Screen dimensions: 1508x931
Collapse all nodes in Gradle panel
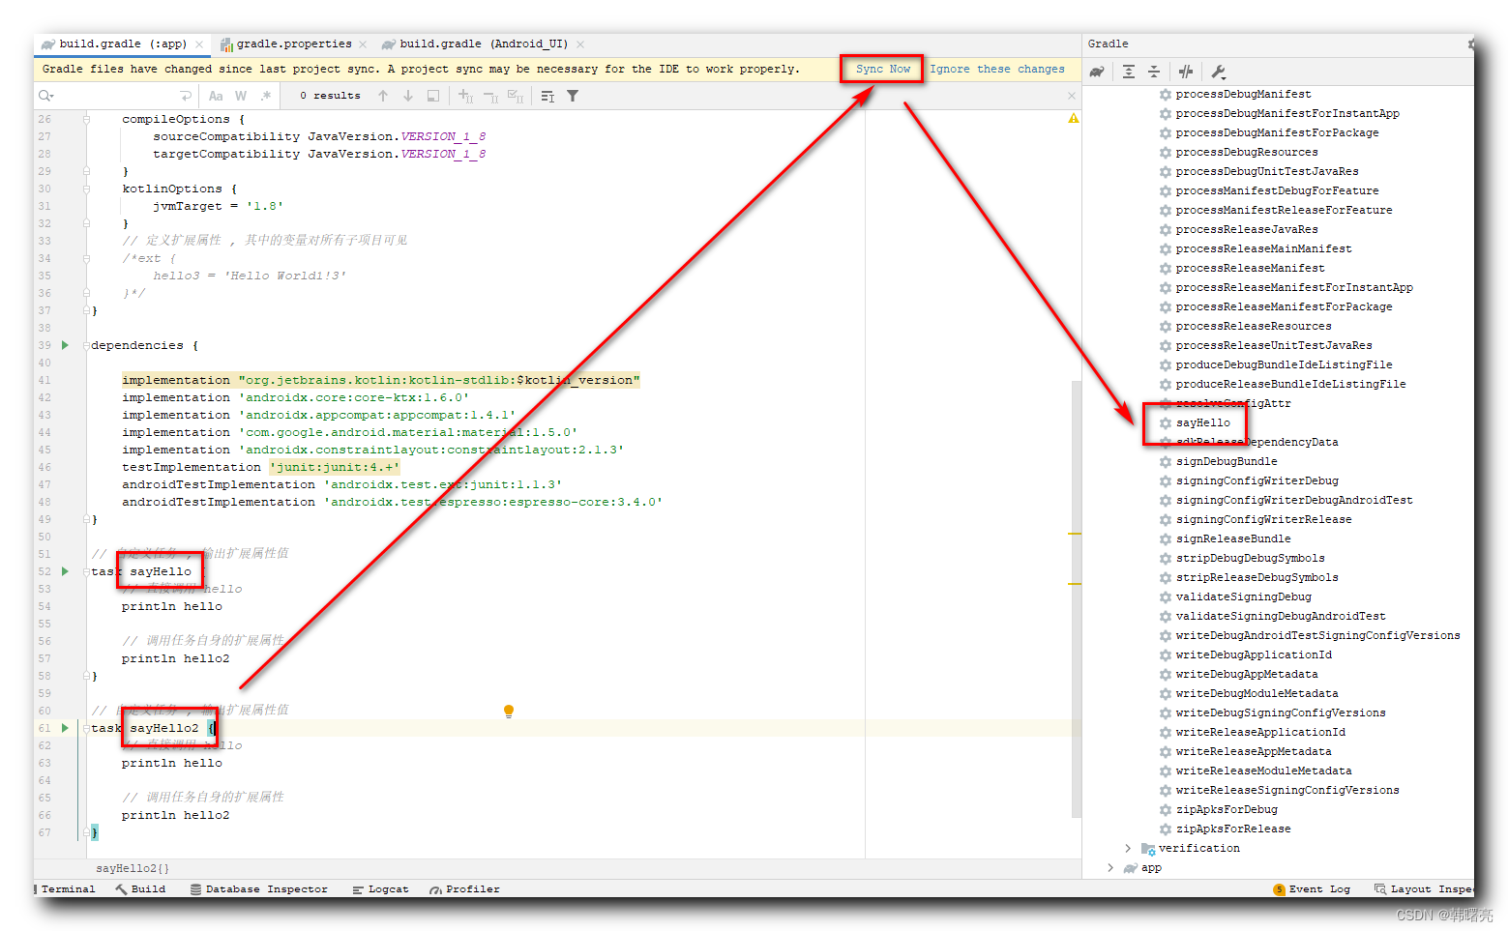point(1154,72)
